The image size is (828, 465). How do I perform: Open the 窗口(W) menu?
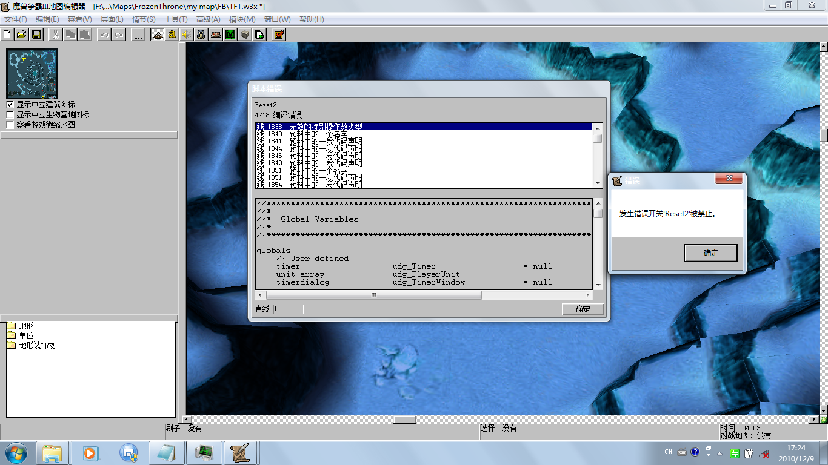point(277,19)
